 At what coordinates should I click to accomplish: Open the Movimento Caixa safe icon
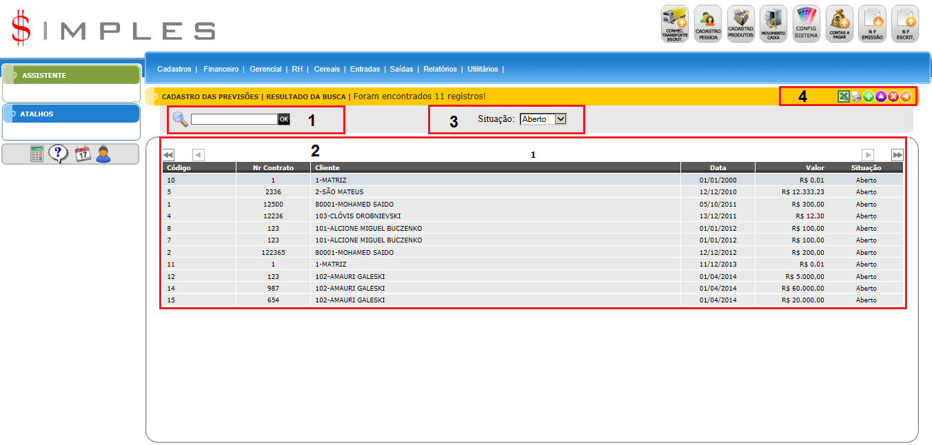coord(773,24)
